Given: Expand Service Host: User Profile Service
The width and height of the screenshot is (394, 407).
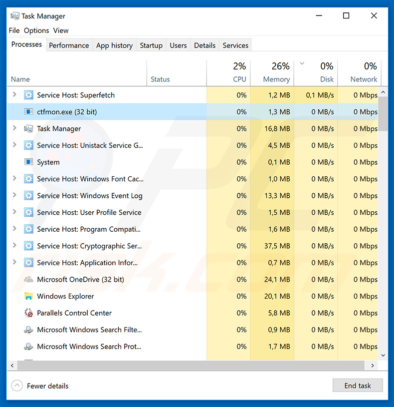Looking at the screenshot, I should click(x=15, y=212).
